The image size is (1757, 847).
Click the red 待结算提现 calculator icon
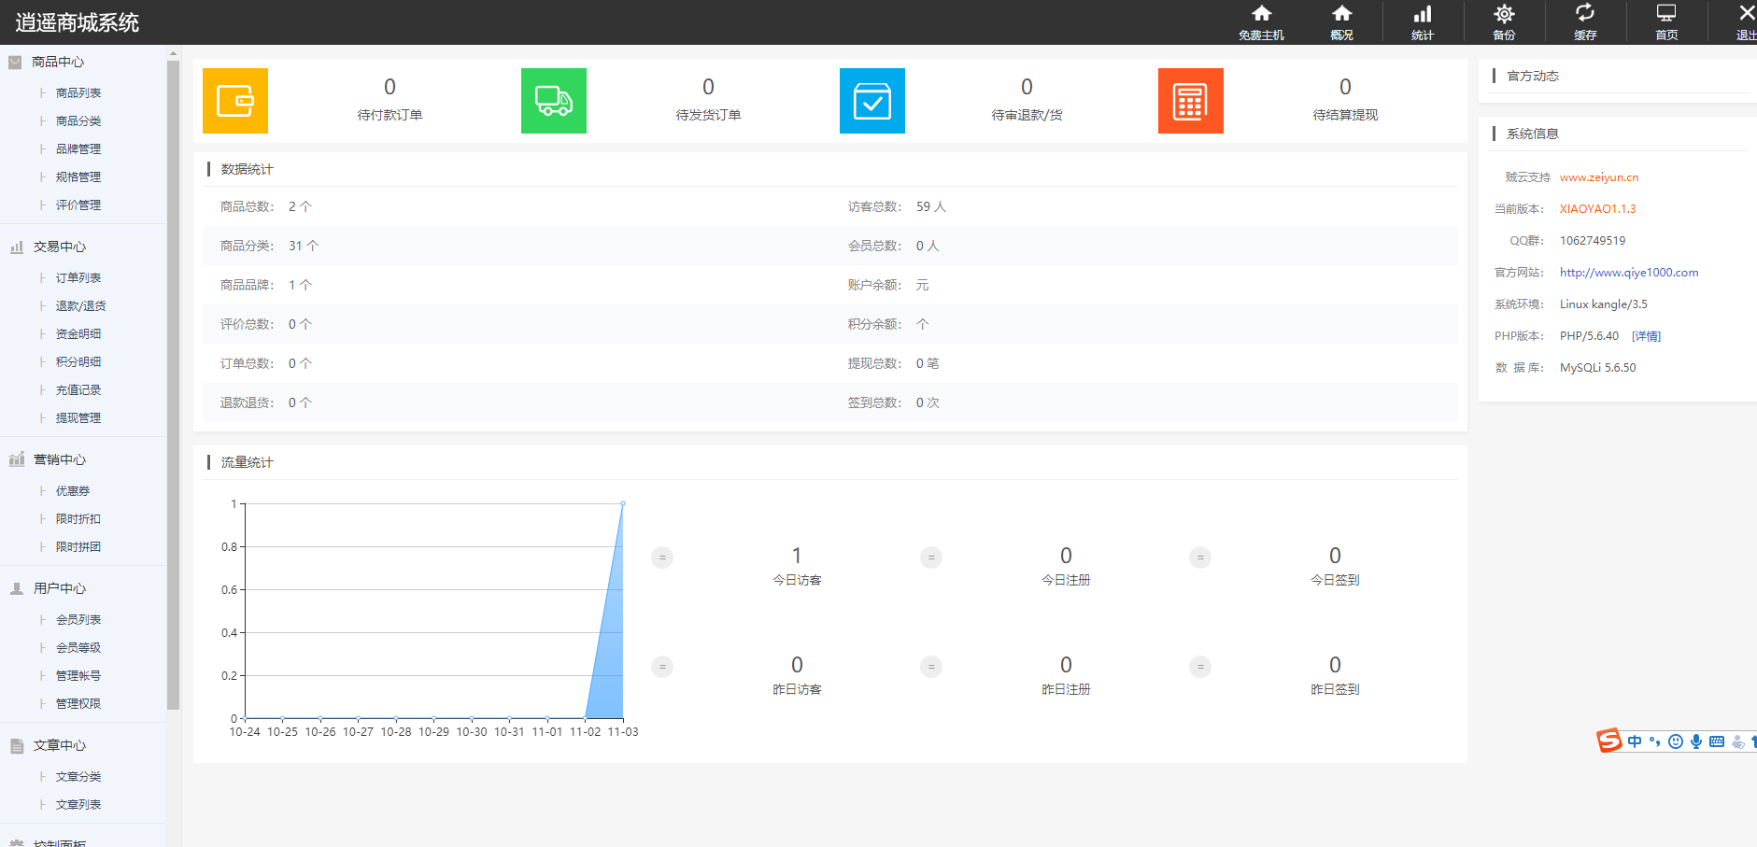tap(1191, 101)
